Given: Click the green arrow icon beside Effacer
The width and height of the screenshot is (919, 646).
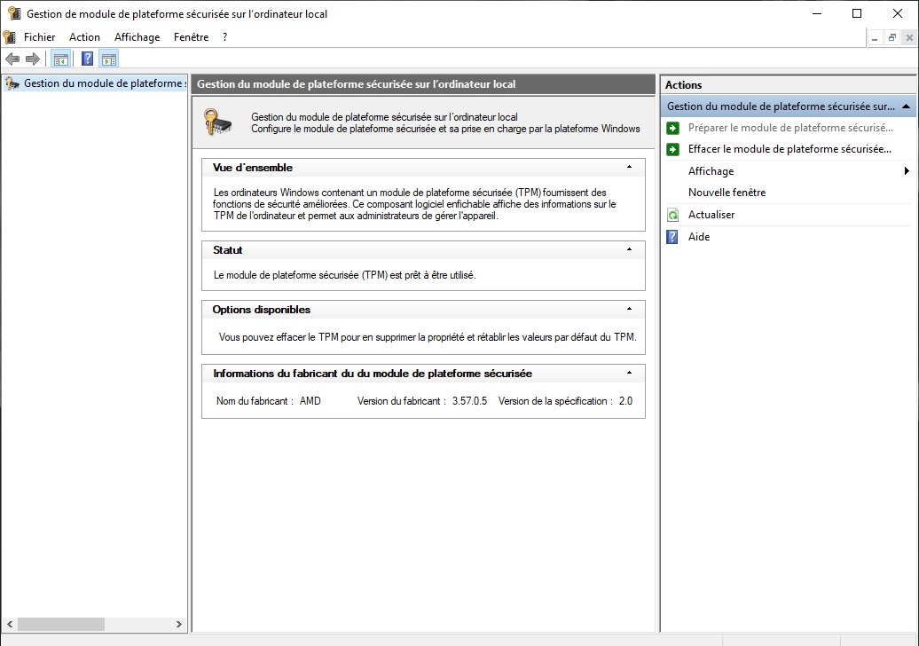Looking at the screenshot, I should click(x=672, y=149).
